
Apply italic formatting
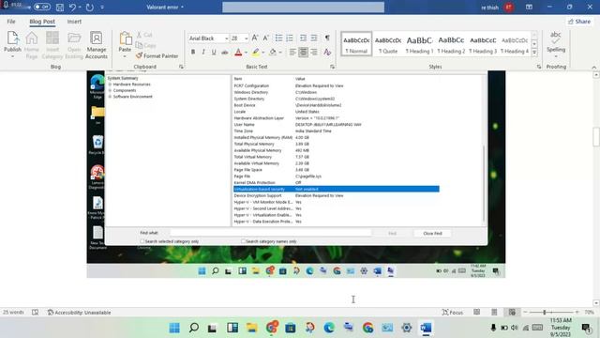tap(203, 52)
